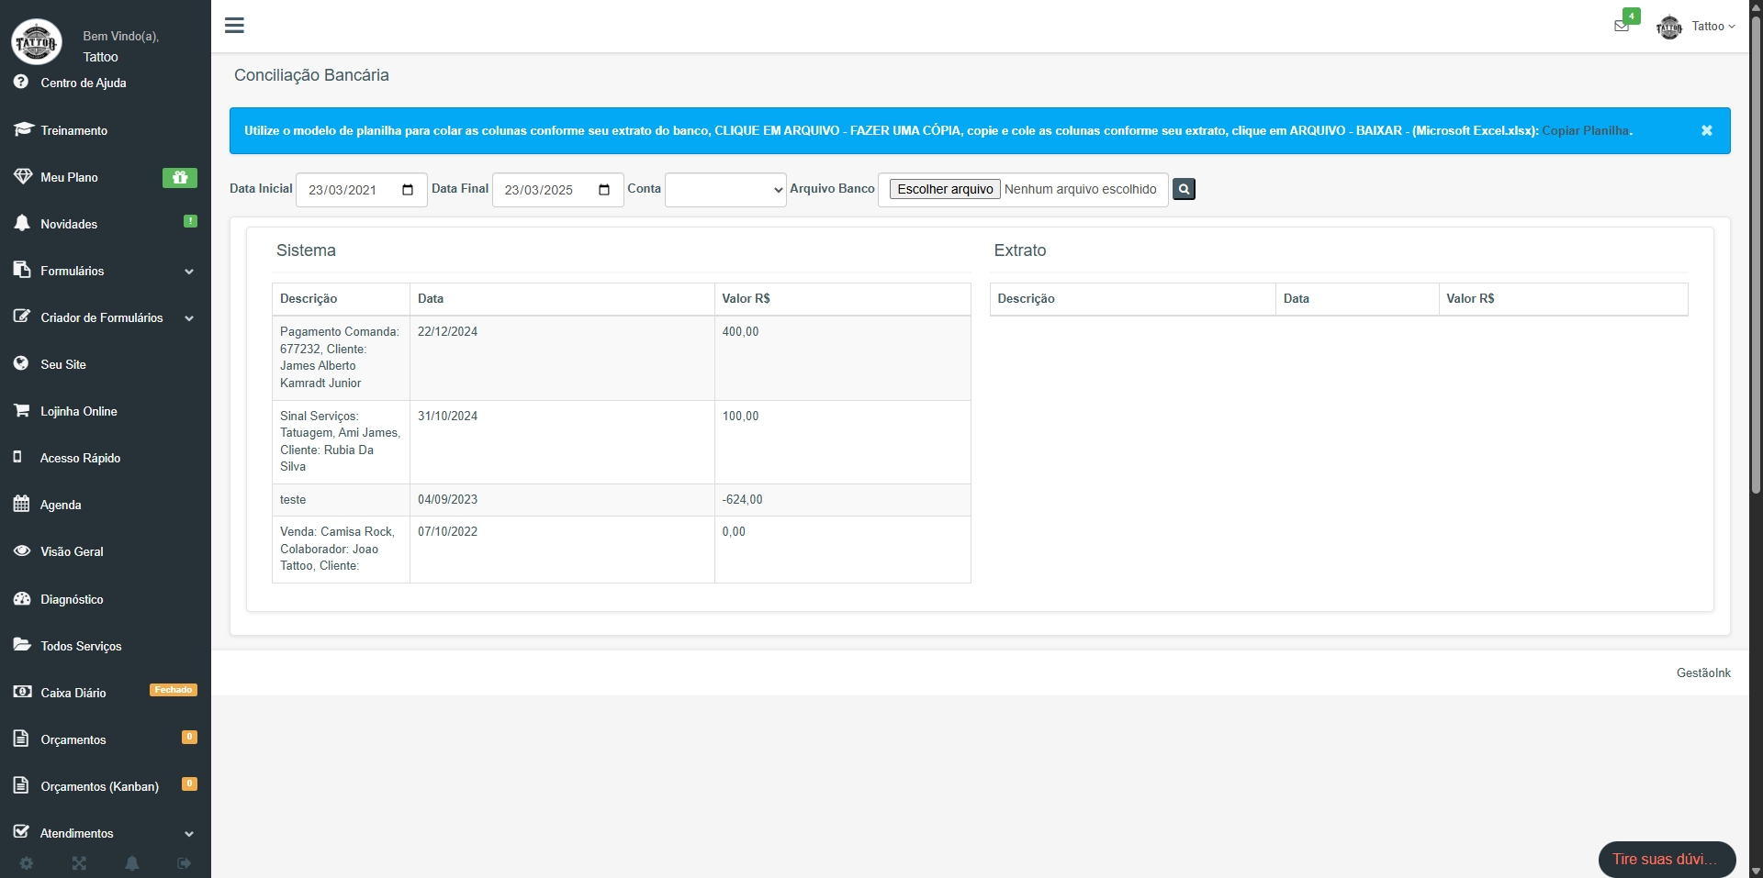Click the Criador de Formulários edit icon

pos(22,317)
